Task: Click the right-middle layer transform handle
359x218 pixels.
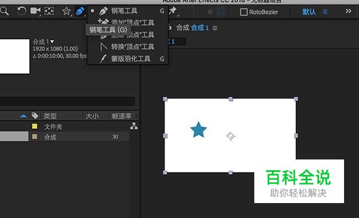Action: click(296, 136)
